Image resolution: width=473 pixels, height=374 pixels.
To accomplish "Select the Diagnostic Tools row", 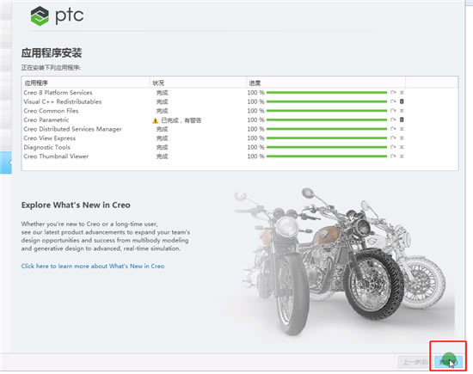I will 240,147.
